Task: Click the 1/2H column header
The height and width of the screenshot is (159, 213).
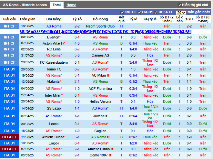Action: click(189, 19)
